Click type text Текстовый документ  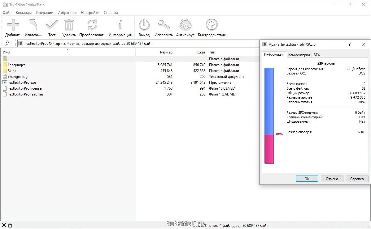point(226,77)
